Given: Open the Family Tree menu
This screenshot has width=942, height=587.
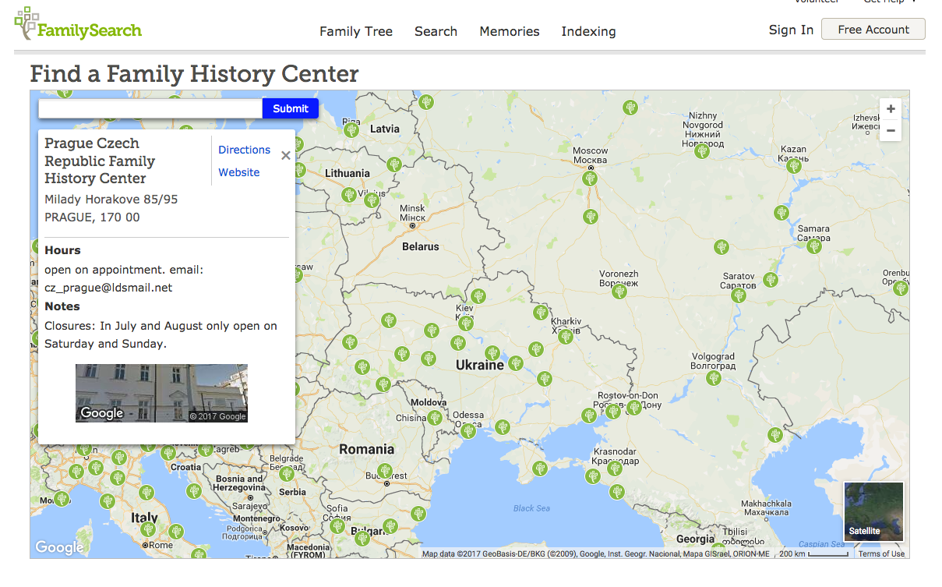Looking at the screenshot, I should coord(356,31).
